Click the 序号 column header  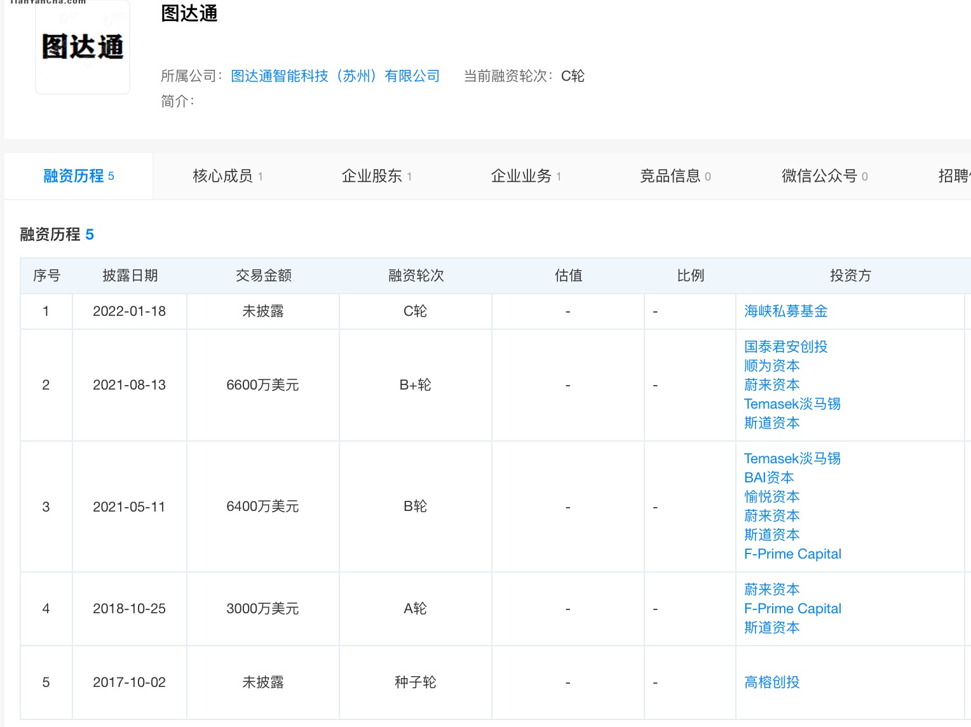[46, 276]
